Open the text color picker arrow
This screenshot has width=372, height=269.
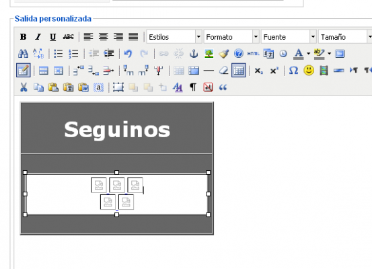tap(308, 54)
